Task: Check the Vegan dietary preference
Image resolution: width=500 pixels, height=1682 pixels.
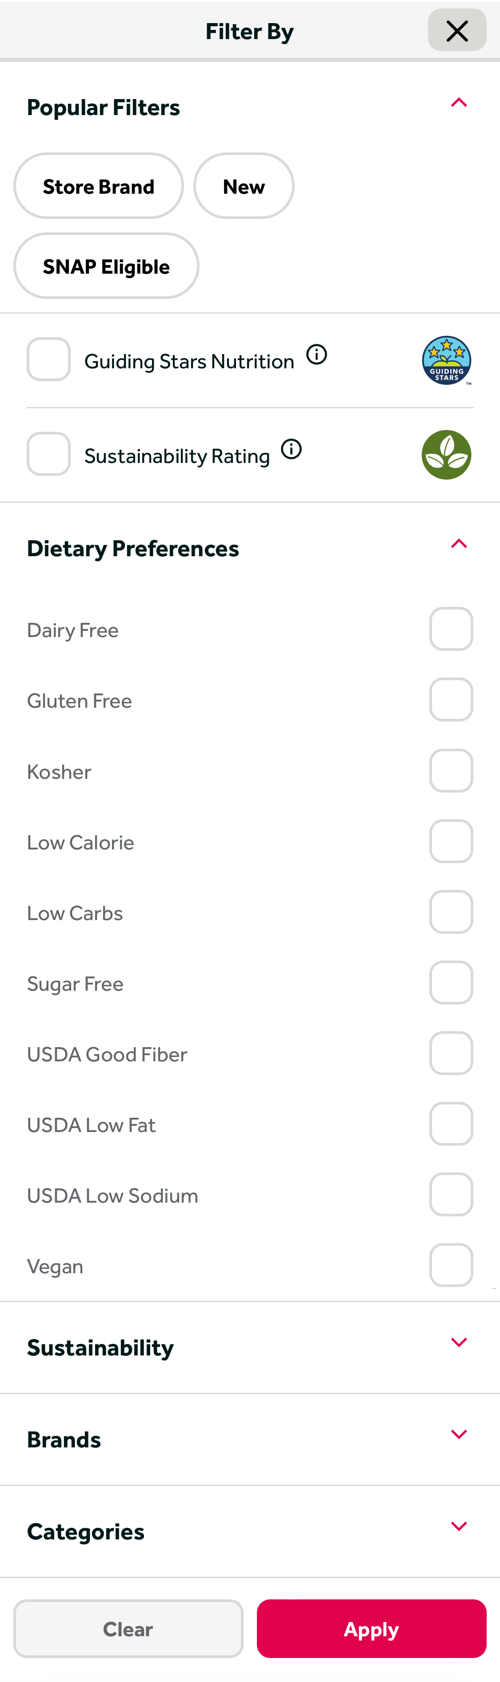Action: (451, 1265)
